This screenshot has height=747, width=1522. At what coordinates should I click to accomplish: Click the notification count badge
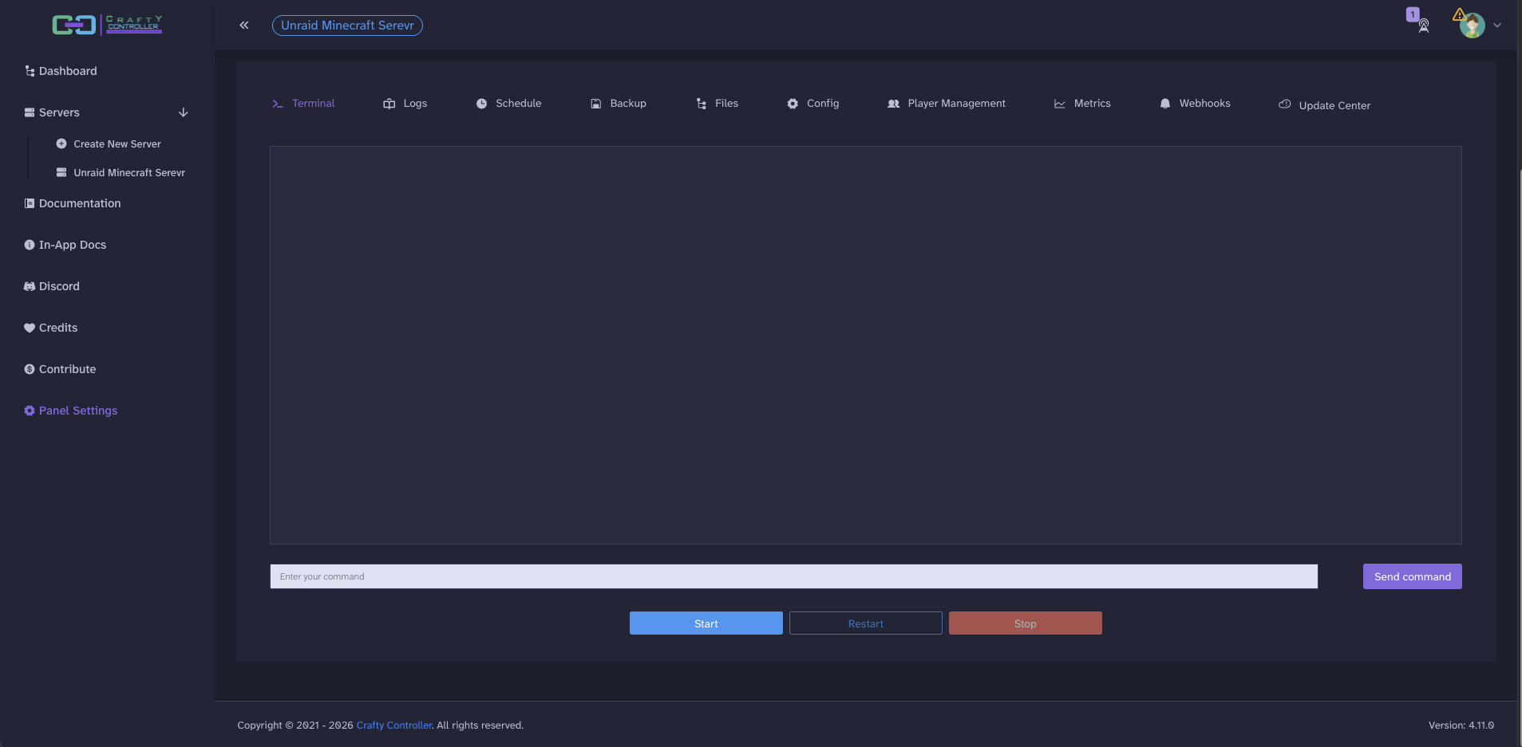pyautogui.click(x=1413, y=14)
